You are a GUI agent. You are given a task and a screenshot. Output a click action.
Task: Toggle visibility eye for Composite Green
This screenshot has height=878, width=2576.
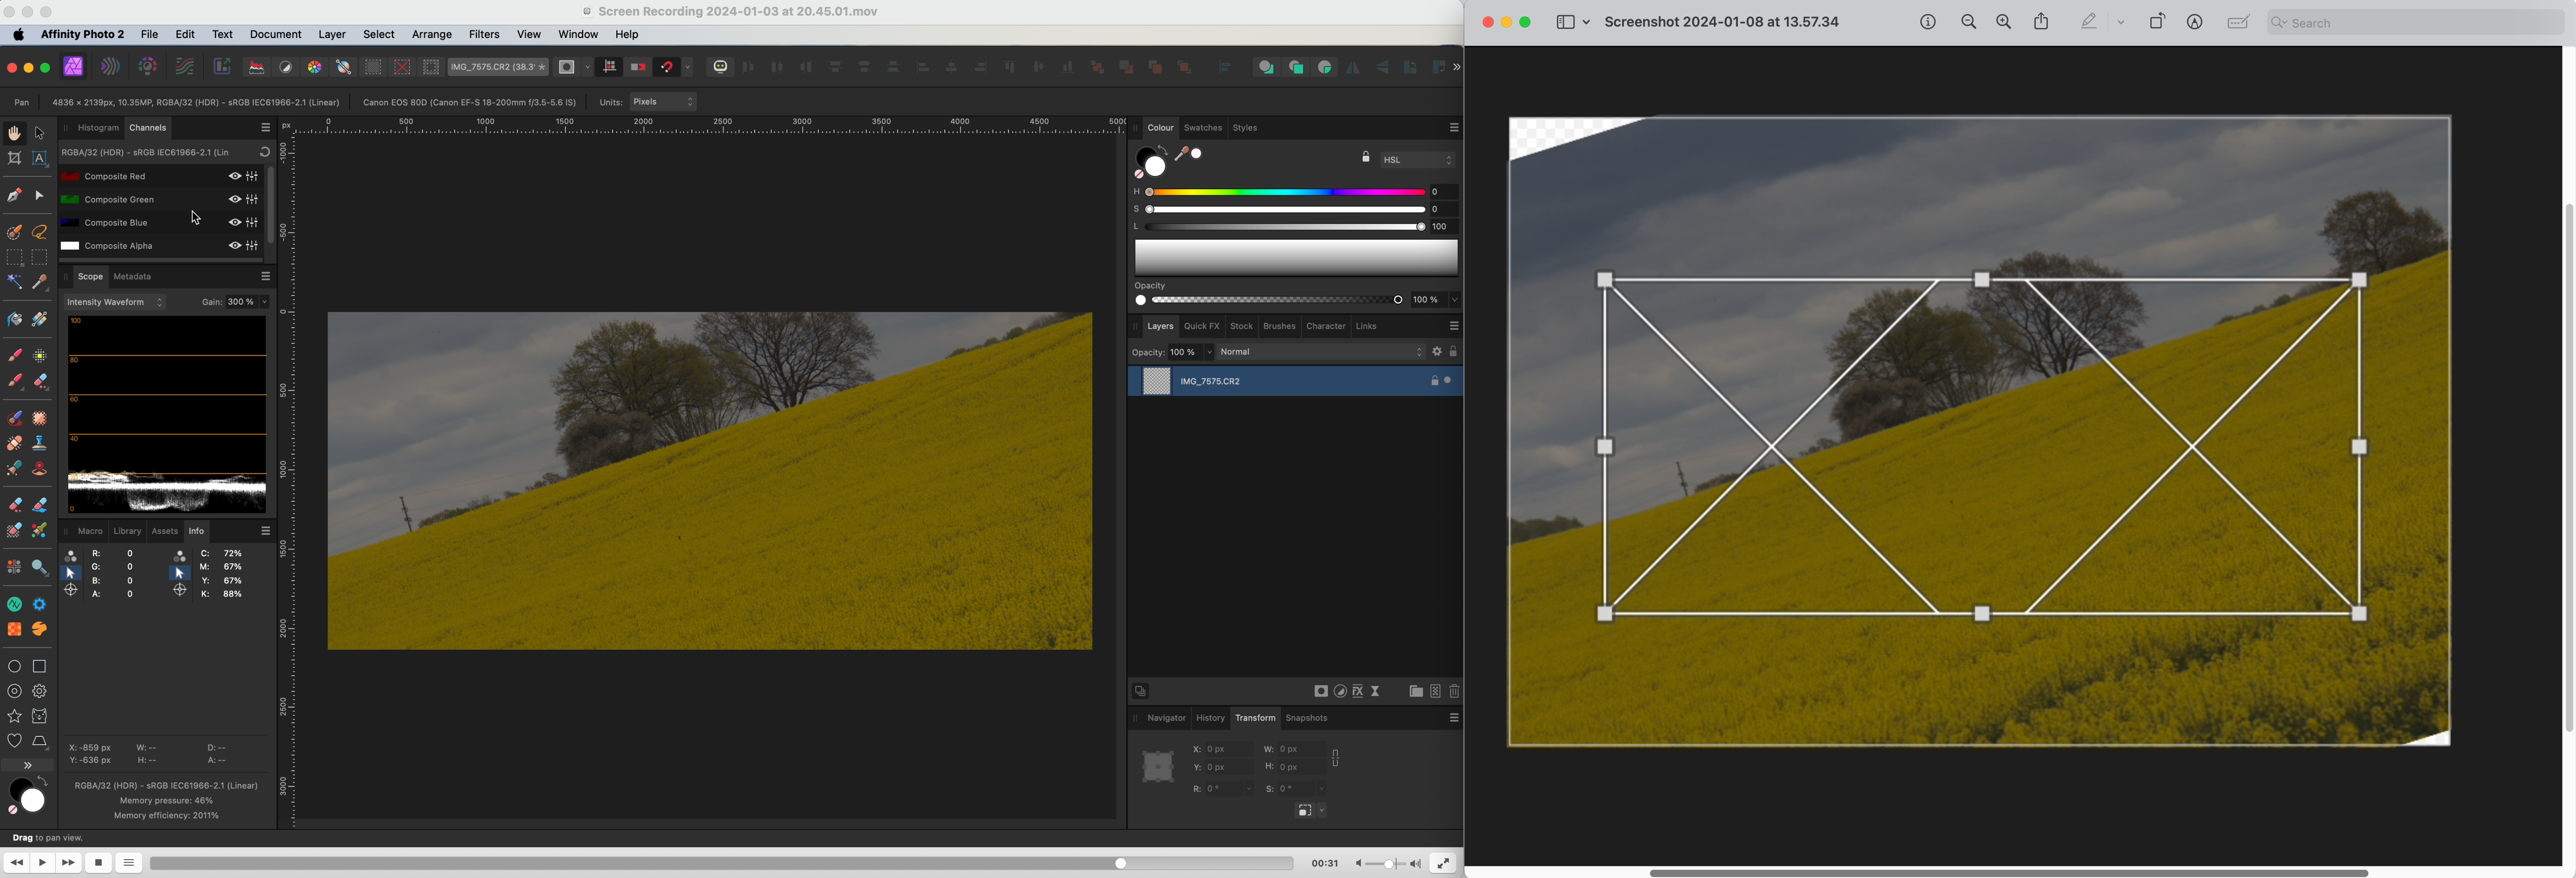(235, 199)
